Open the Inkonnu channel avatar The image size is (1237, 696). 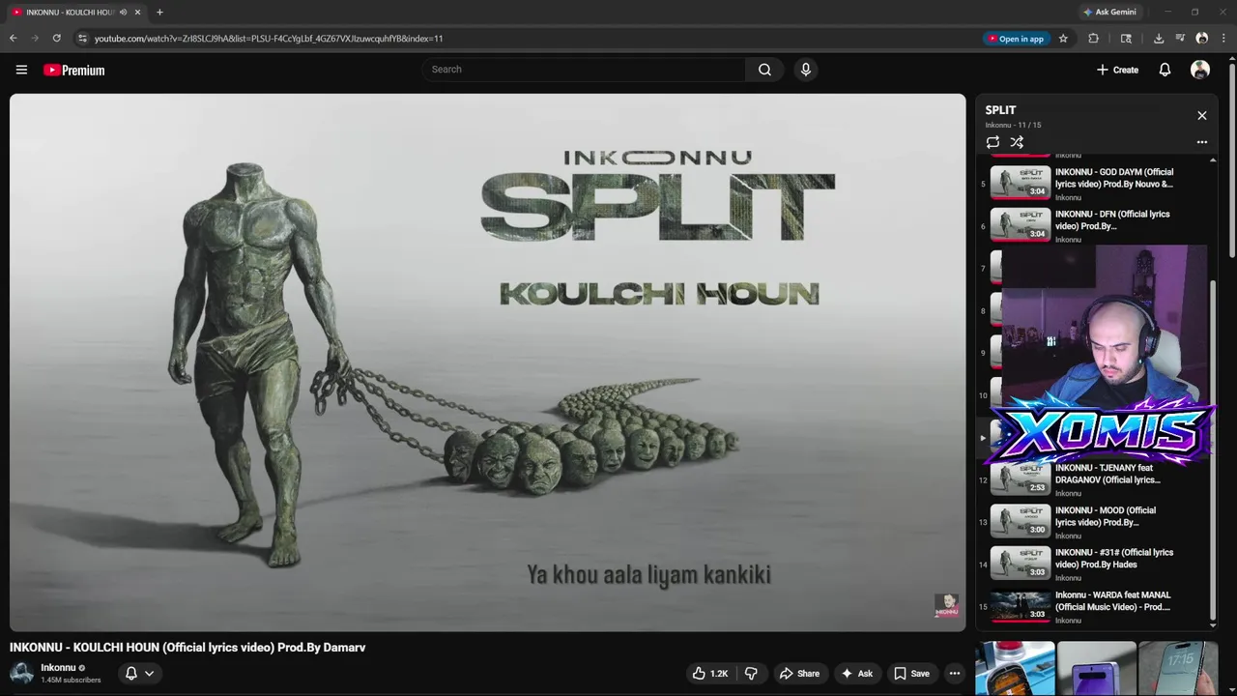click(x=21, y=673)
